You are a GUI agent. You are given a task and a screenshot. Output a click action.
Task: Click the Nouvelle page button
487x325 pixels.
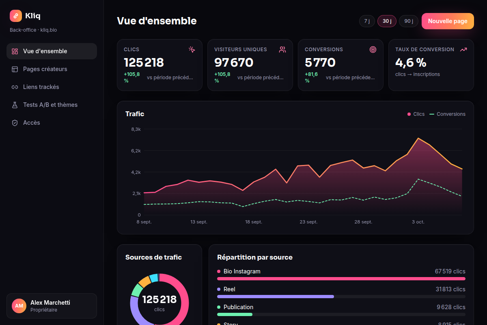[x=448, y=21]
